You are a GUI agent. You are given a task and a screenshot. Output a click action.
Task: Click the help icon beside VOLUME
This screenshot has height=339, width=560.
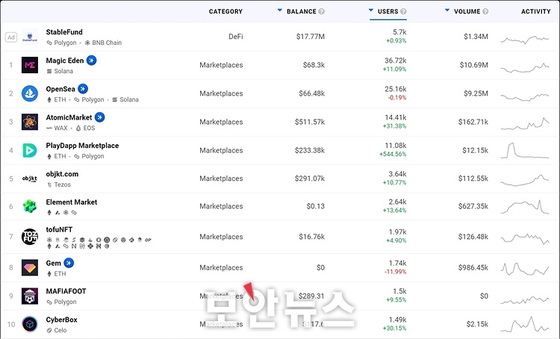(485, 11)
